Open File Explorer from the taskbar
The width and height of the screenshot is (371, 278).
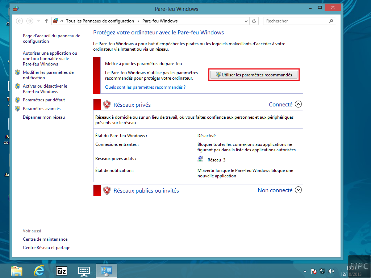pos(16,270)
